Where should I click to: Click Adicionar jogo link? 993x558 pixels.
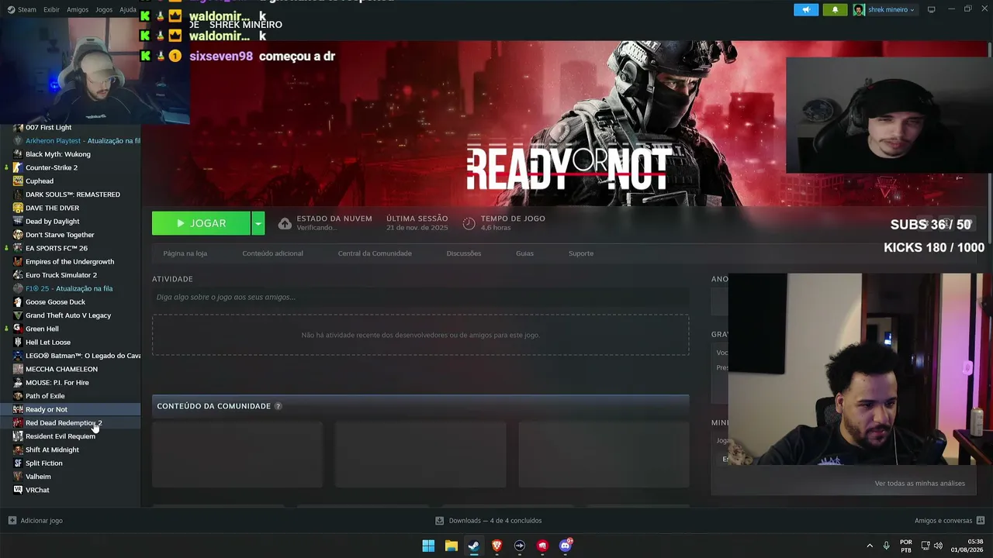click(x=41, y=521)
